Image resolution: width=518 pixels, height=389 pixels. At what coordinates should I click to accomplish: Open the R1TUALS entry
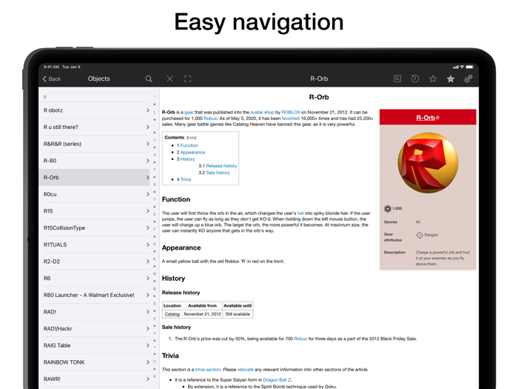click(95, 245)
